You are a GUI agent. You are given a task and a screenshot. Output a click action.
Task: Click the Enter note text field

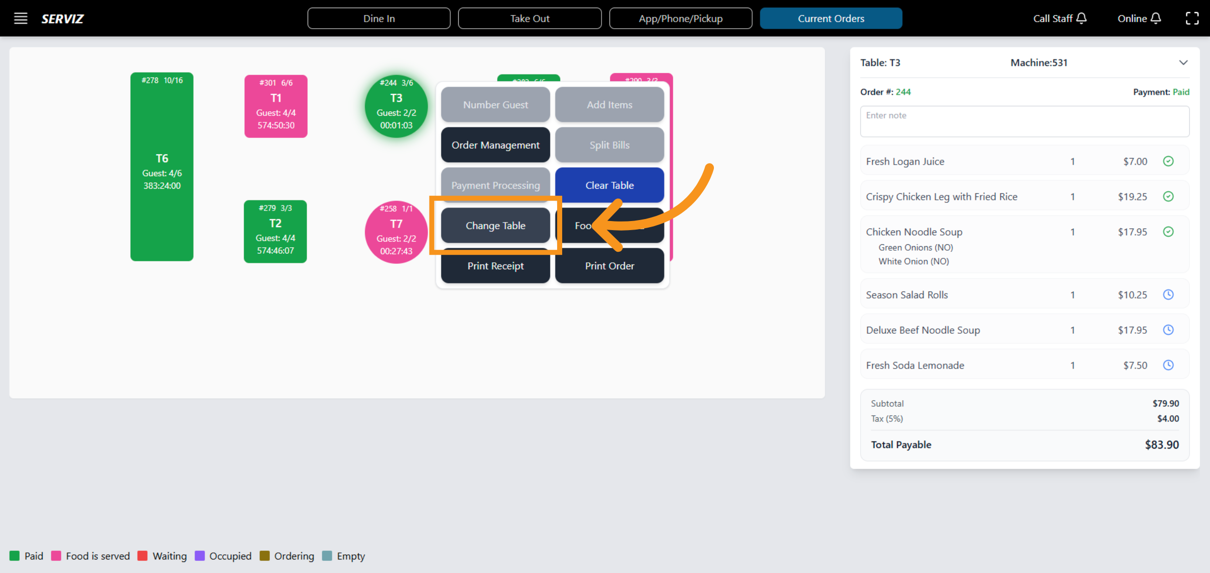[1024, 121]
